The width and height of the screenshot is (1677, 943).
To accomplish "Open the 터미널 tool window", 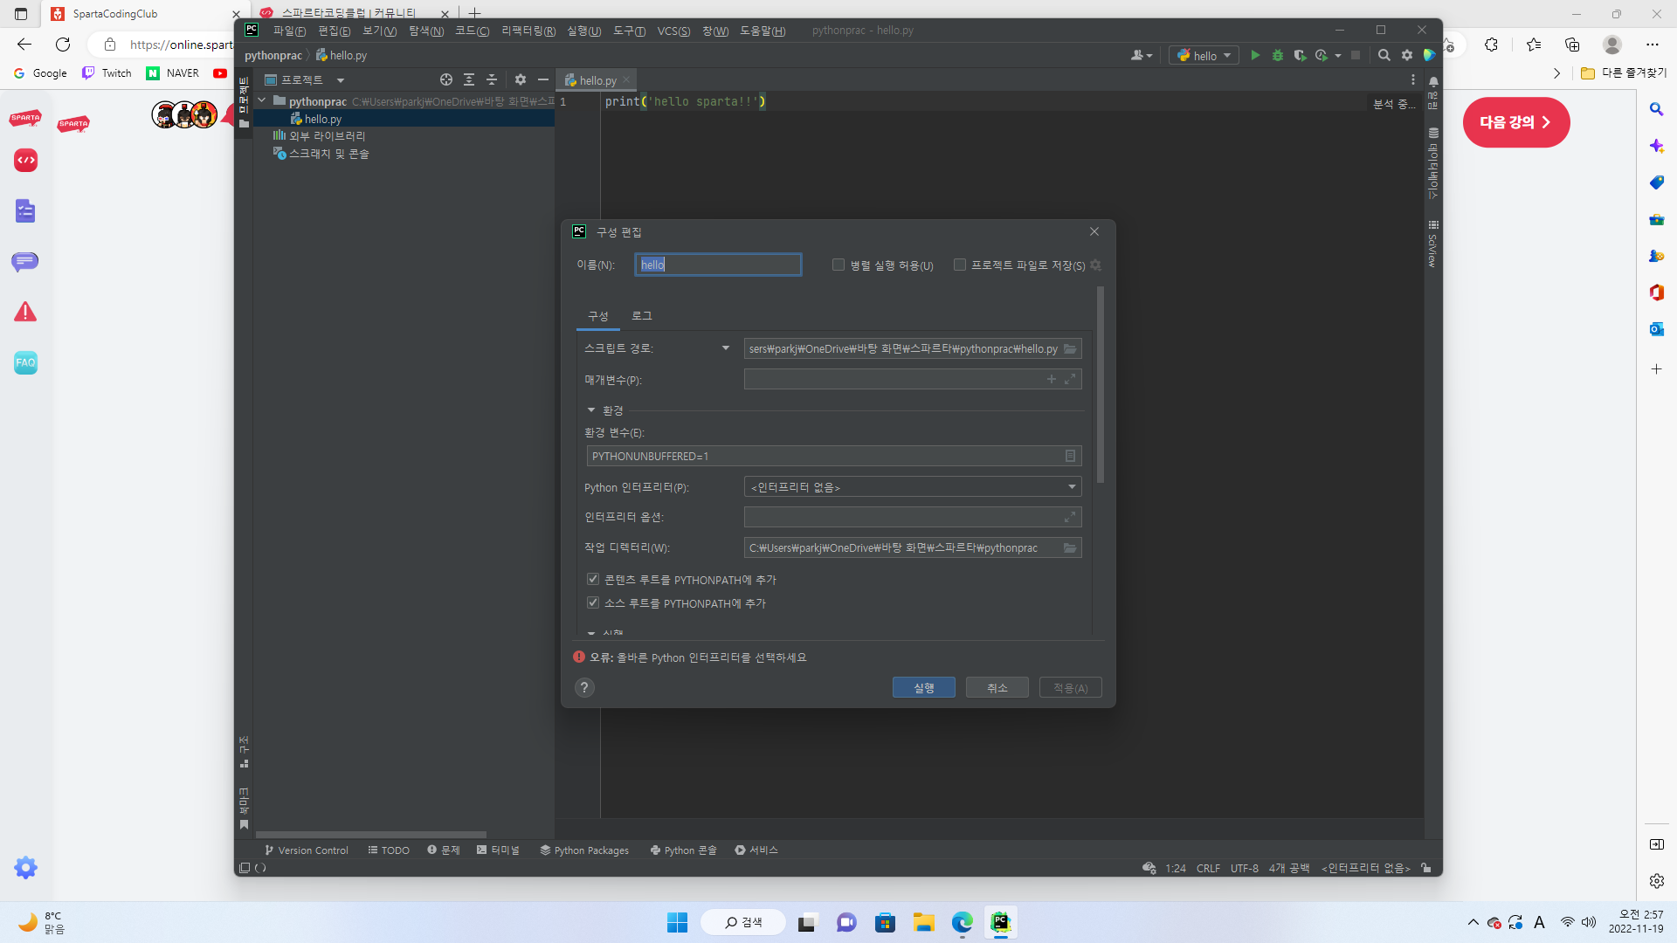I will point(498,850).
